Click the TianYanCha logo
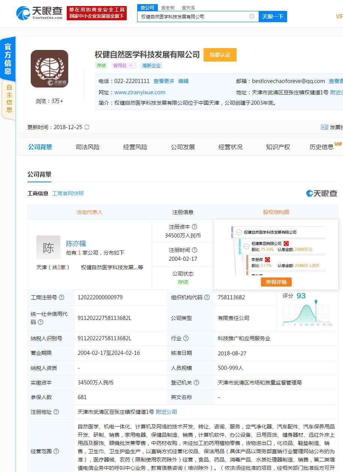 coord(39,13)
